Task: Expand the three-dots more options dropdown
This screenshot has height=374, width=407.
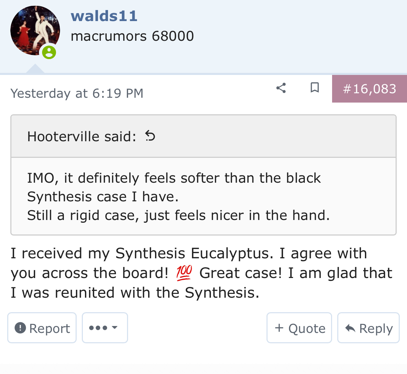Action: pos(105,328)
